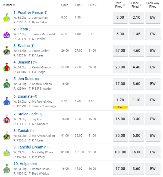Click Positive Peace jockey silks icon

(7, 17)
